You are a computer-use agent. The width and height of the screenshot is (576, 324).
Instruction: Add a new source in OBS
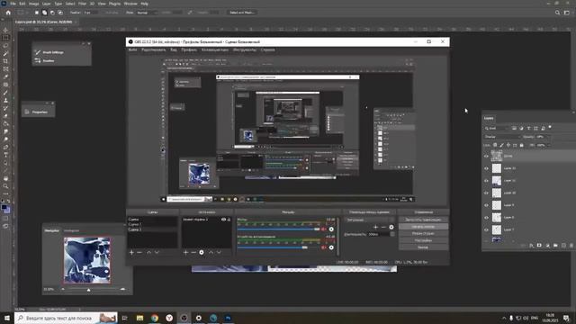point(185,252)
